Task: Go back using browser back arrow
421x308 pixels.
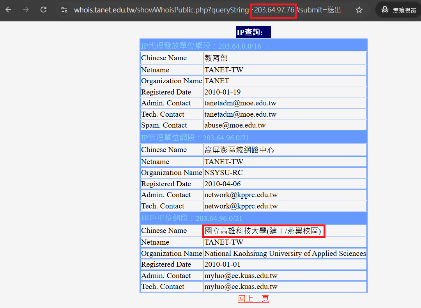Action: coord(9,10)
